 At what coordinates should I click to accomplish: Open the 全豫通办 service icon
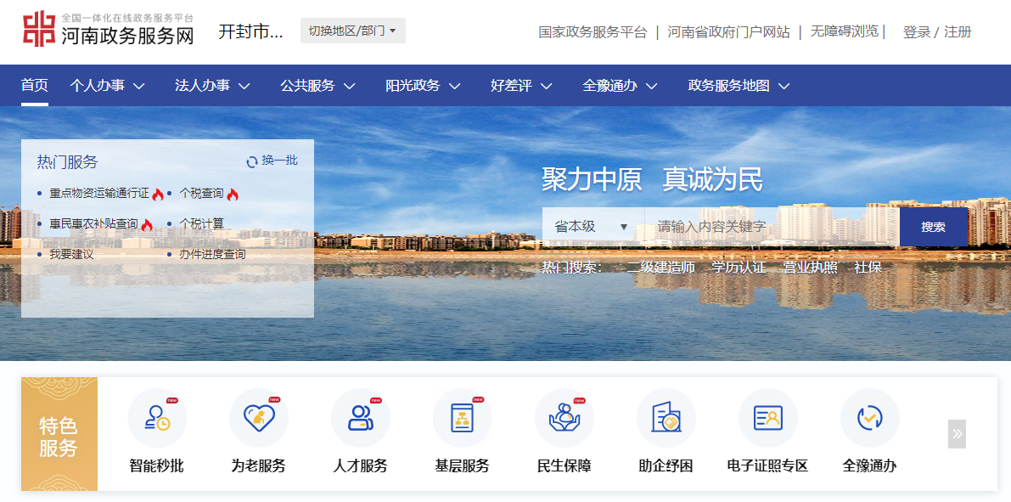tap(870, 418)
